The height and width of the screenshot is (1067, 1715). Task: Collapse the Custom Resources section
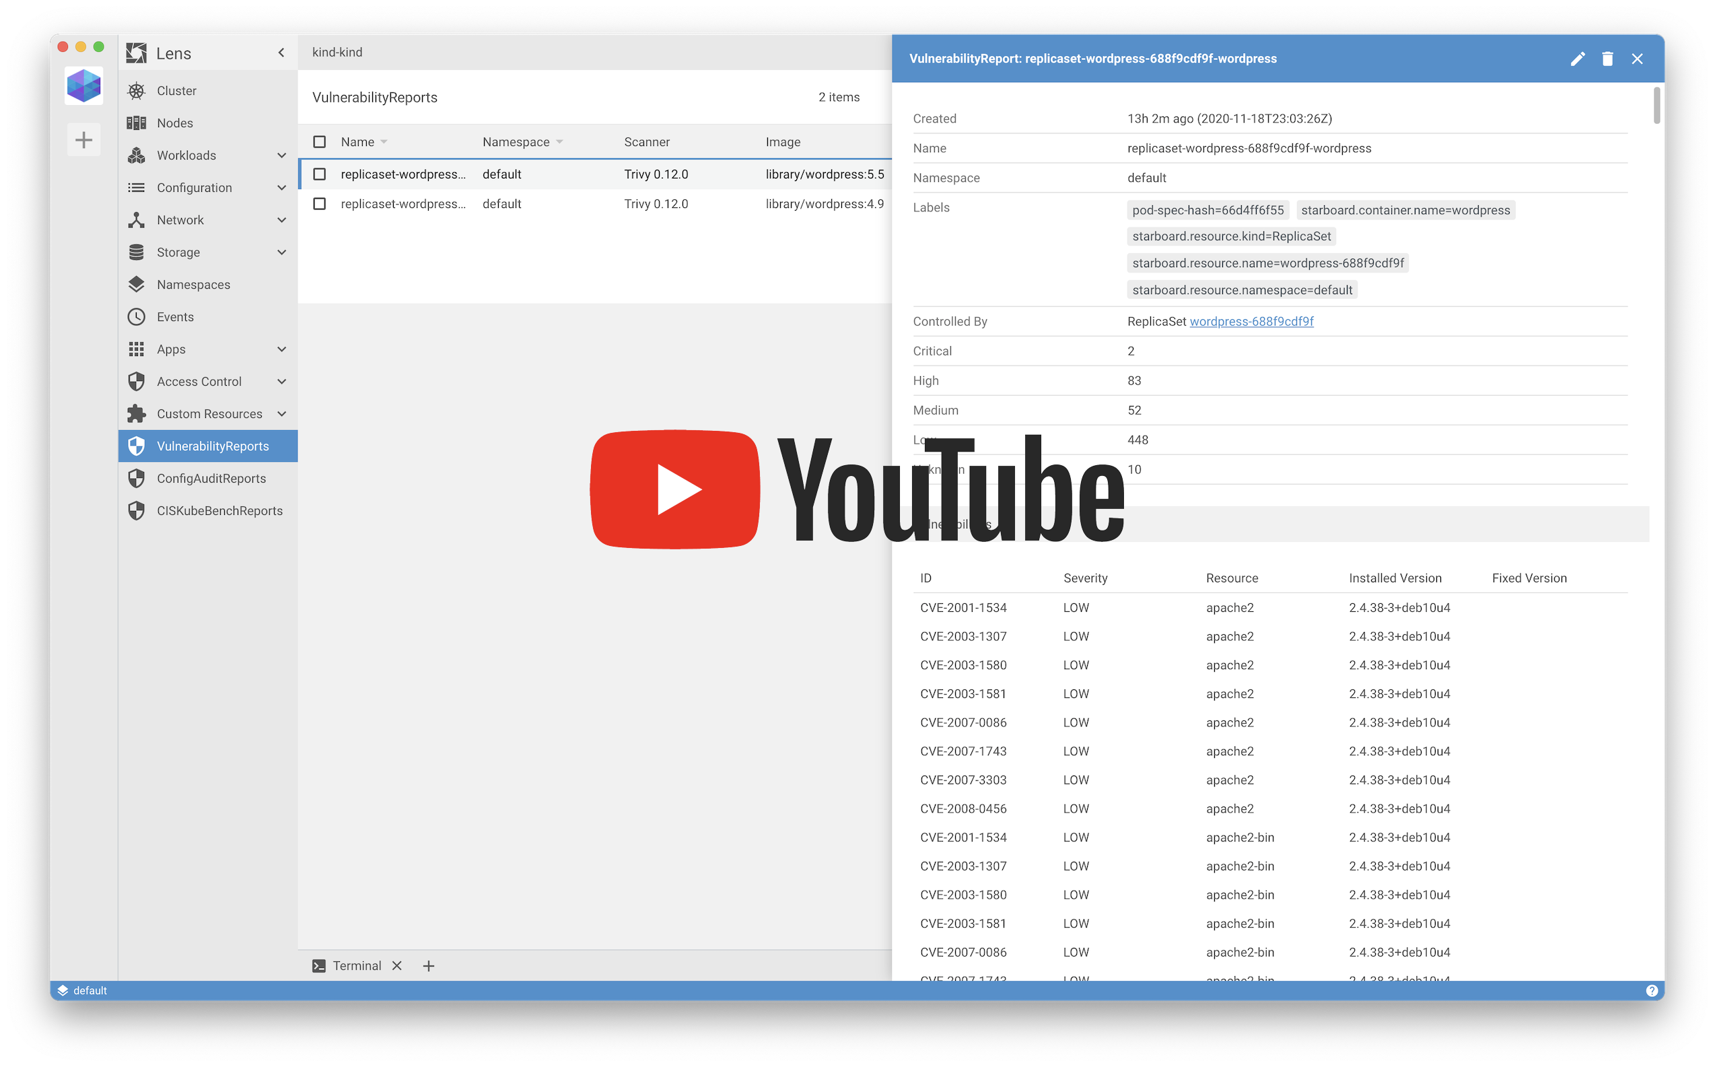281,413
